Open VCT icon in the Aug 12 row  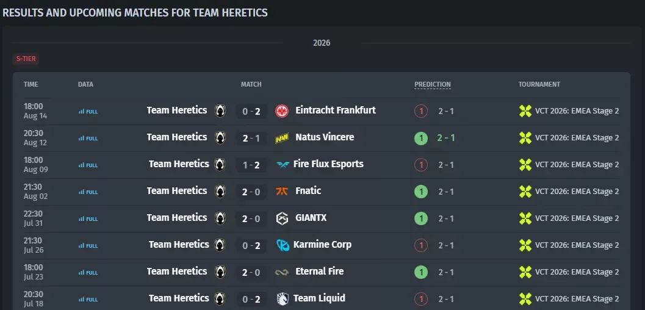point(525,138)
